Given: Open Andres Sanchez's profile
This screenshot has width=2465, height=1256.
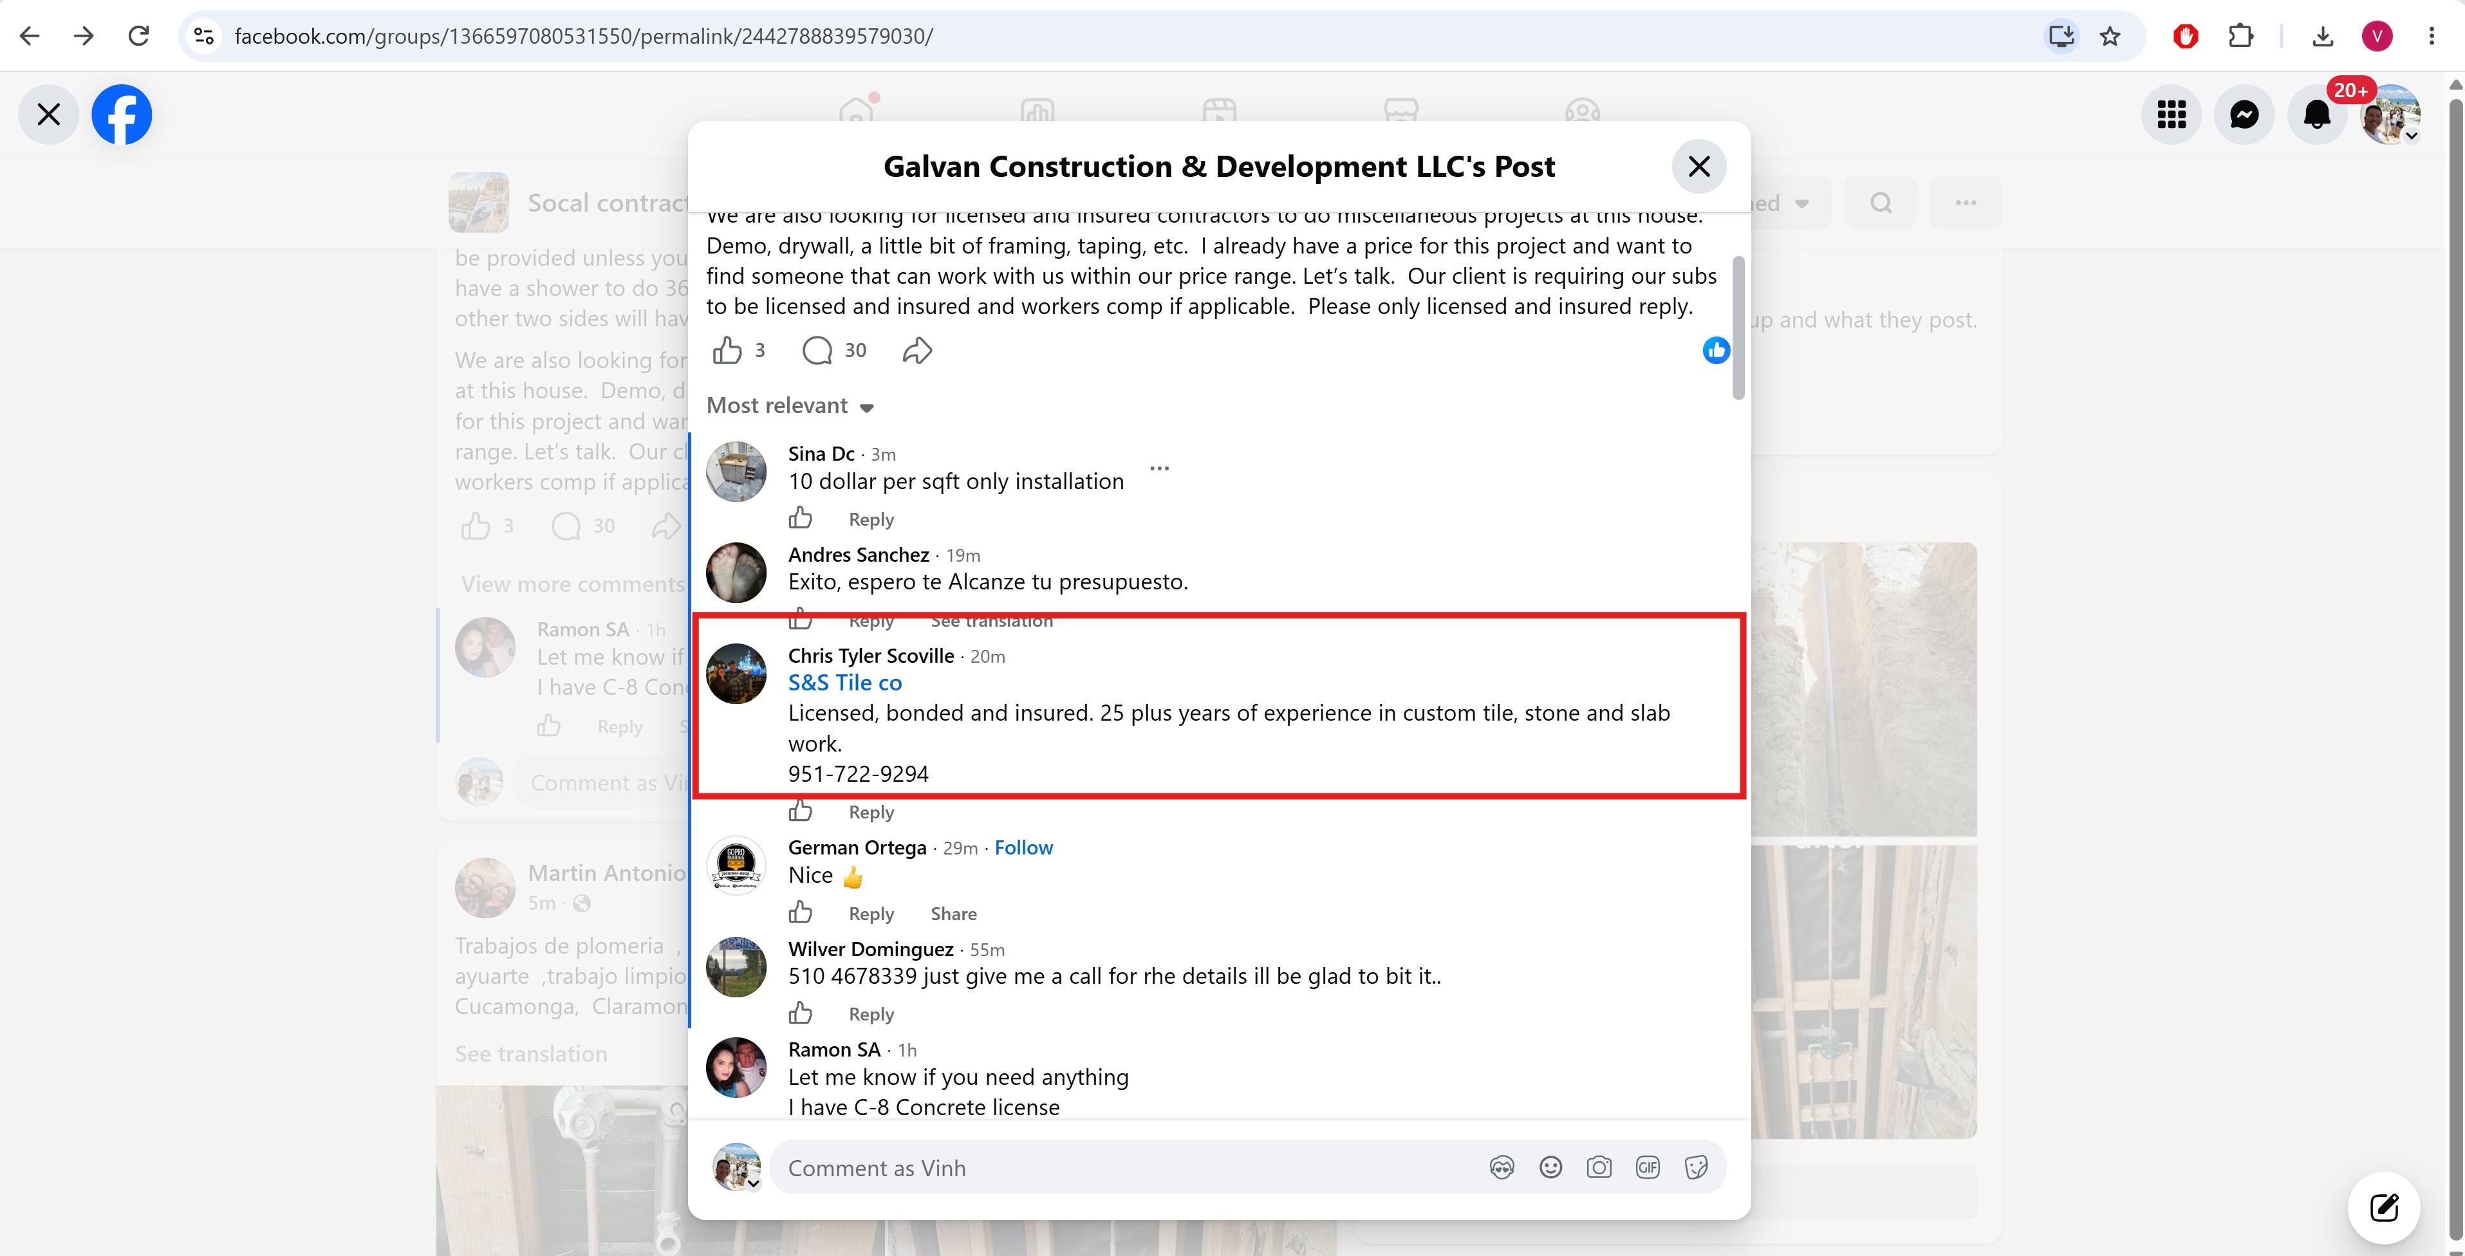Looking at the screenshot, I should click(859, 555).
